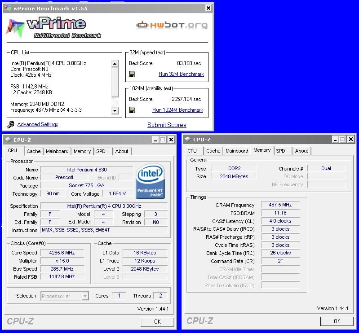The width and height of the screenshot is (359, 333).
Task: Click the 1024M Best Score '2657,124 sec'
Action: pyautogui.click(x=186, y=99)
